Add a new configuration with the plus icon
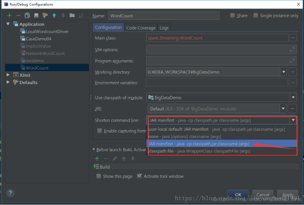The width and height of the screenshot is (304, 205). click(9, 16)
